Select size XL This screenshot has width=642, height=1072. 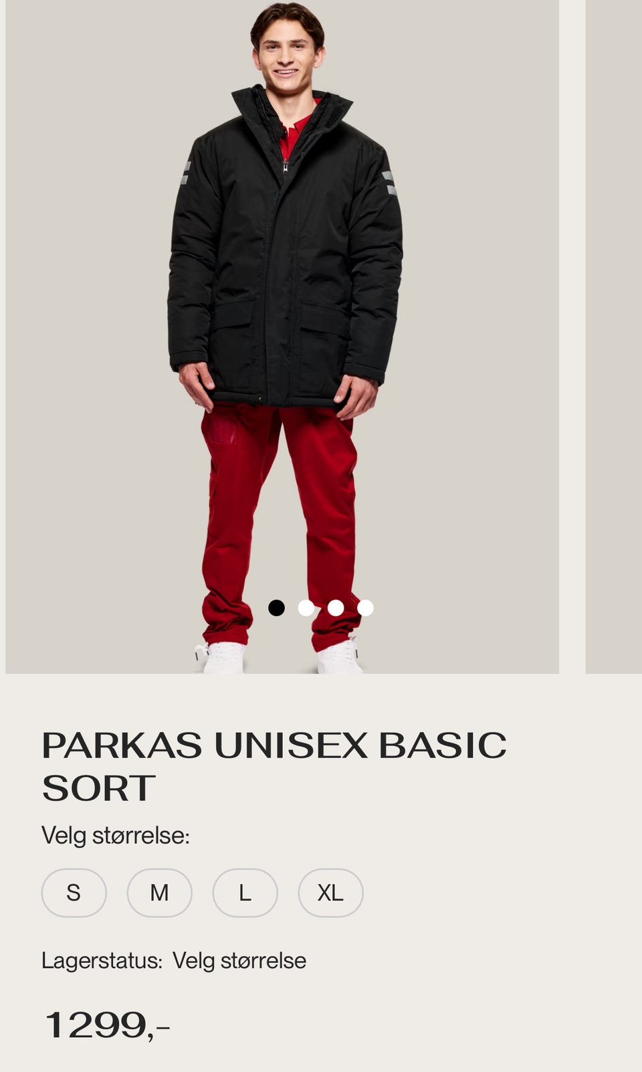point(330,893)
